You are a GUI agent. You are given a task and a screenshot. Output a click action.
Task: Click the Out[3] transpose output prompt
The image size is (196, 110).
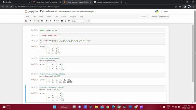(35, 64)
